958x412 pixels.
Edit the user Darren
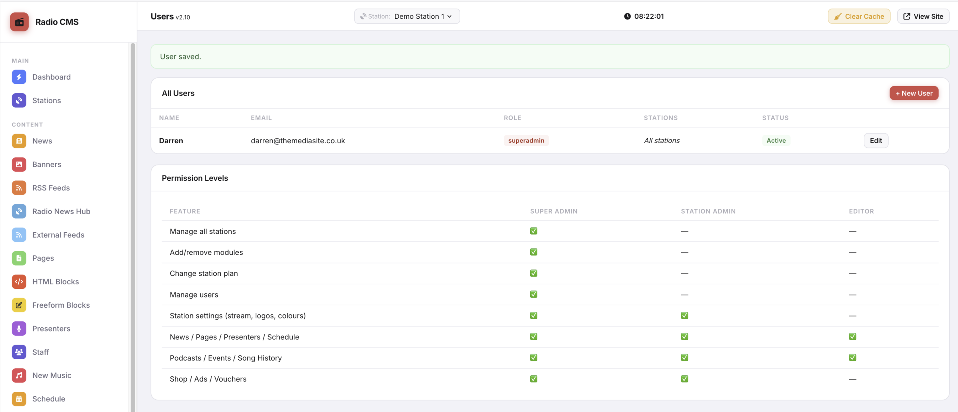coord(876,140)
